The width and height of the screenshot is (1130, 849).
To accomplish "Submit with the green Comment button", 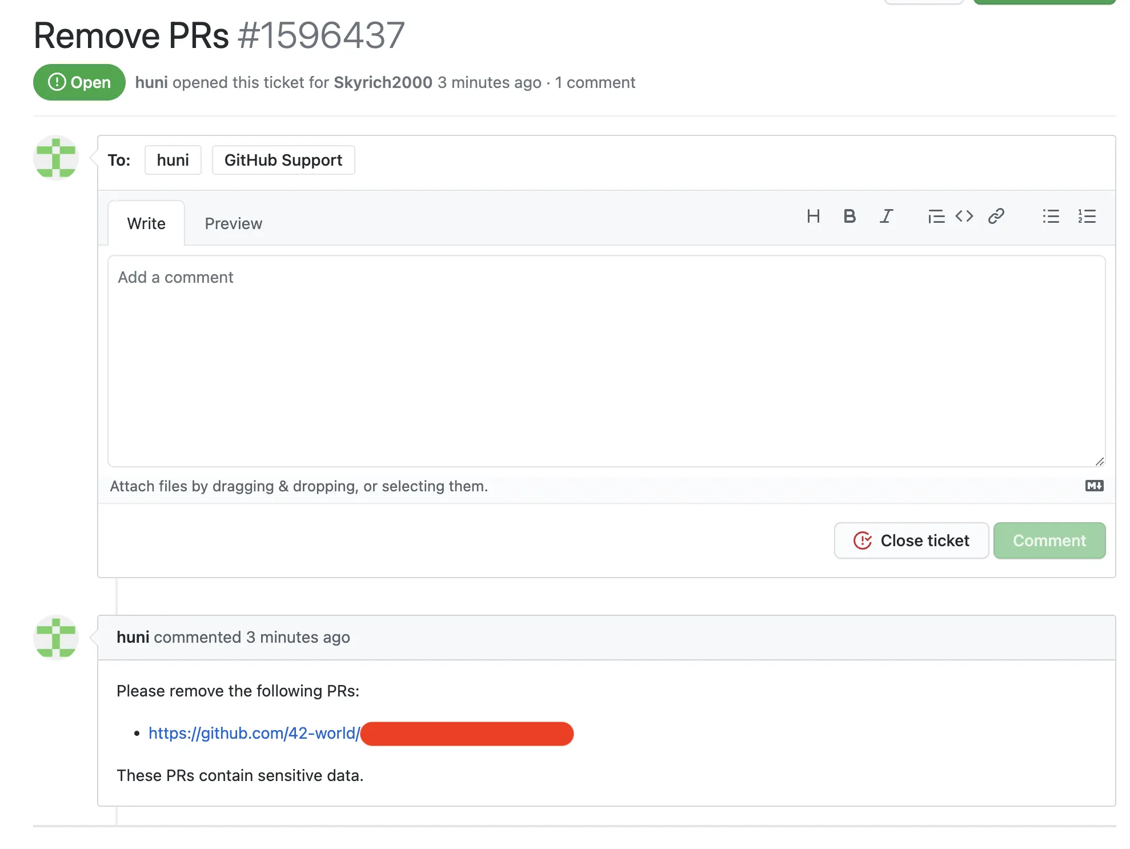I will [x=1049, y=540].
